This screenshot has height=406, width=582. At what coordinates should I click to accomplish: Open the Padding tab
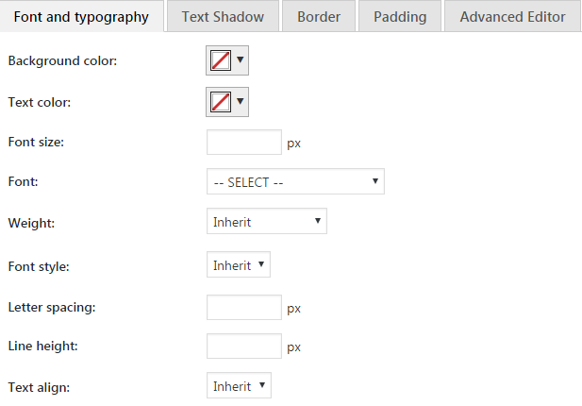(x=400, y=16)
